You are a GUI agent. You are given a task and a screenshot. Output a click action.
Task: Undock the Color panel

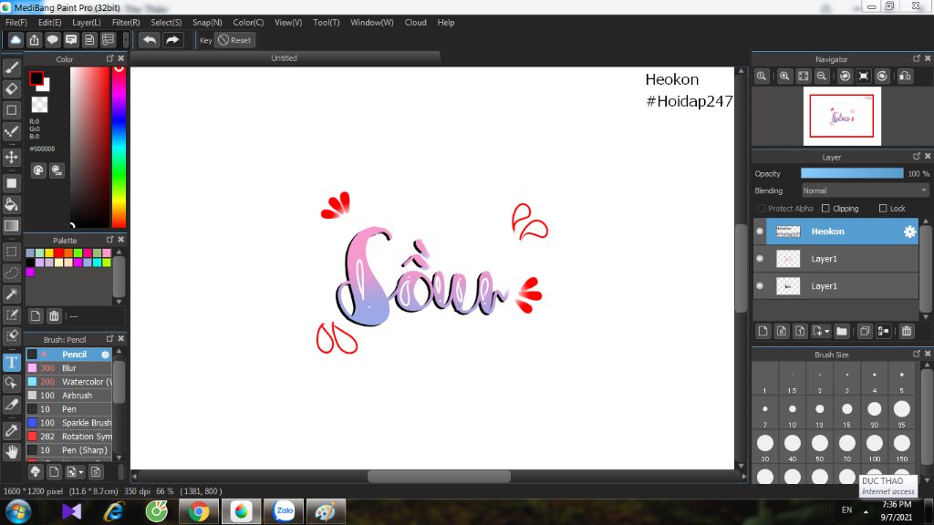[109, 58]
